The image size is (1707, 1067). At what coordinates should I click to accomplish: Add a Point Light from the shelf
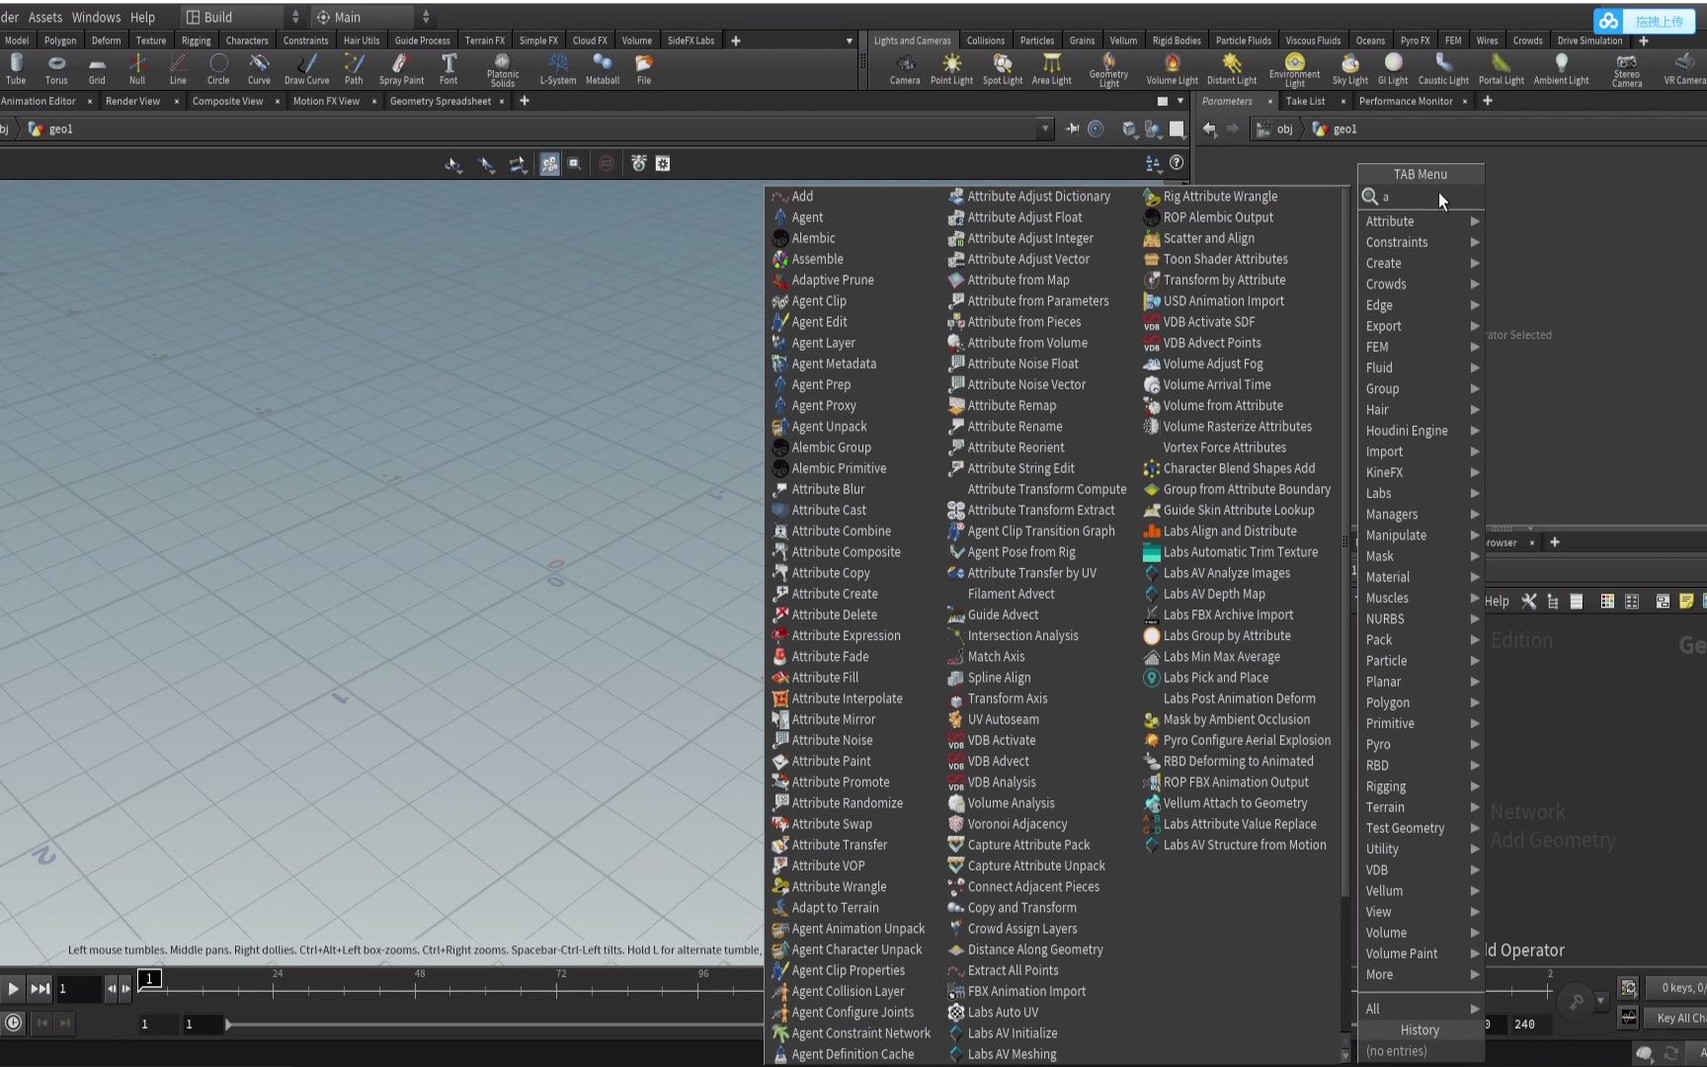(951, 68)
